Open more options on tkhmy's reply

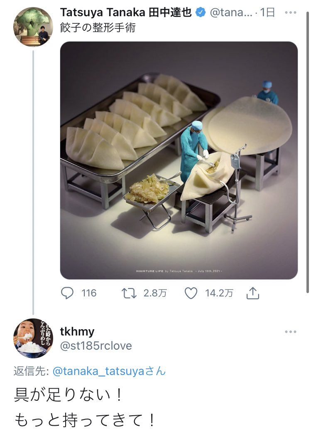291,332
